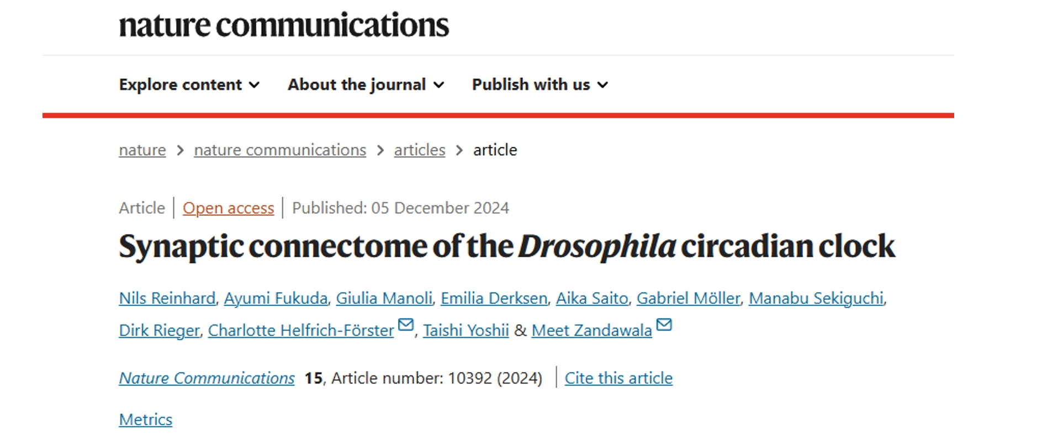Select author Gabriel Möller
1058x440 pixels.
[x=689, y=298]
